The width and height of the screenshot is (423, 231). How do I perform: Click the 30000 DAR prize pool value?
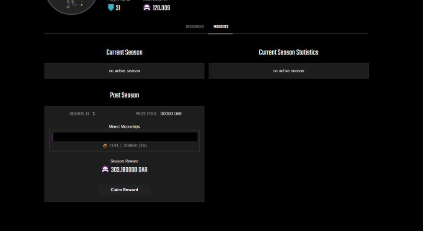[x=171, y=114]
